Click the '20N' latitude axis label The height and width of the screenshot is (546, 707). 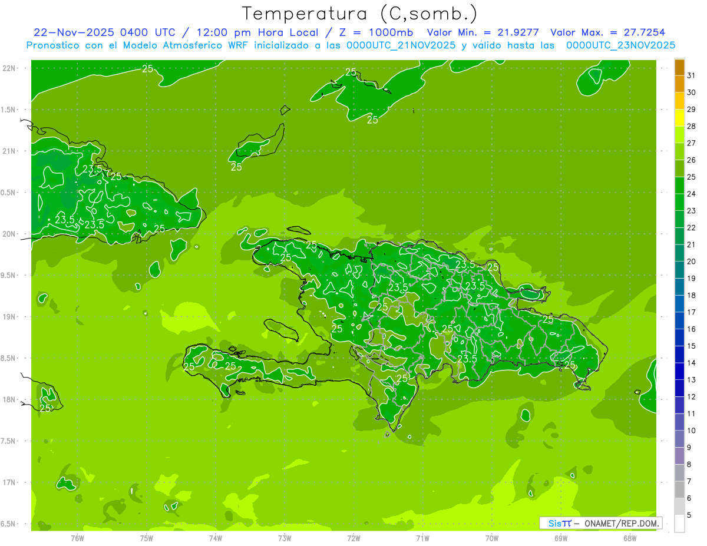(x=9, y=234)
